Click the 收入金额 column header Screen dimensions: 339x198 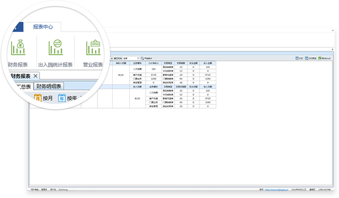pos(208,63)
